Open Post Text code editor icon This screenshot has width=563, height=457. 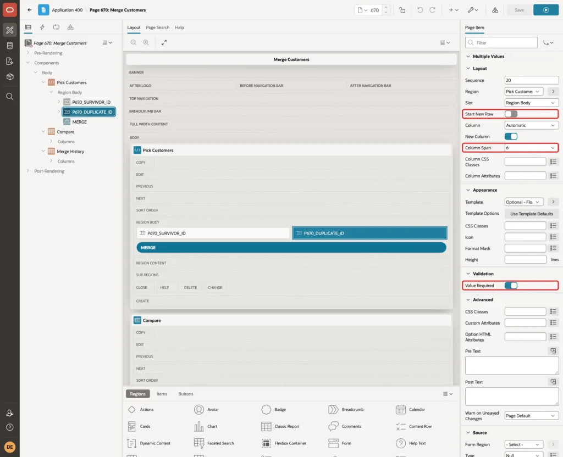tap(553, 382)
